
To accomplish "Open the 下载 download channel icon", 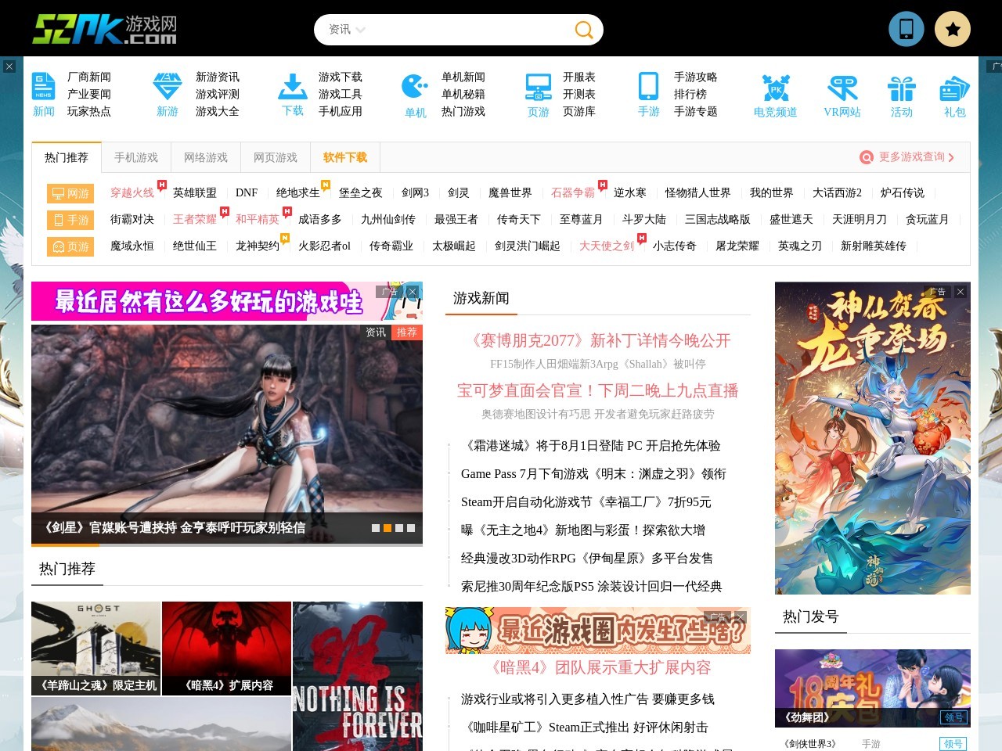I will click(x=291, y=88).
